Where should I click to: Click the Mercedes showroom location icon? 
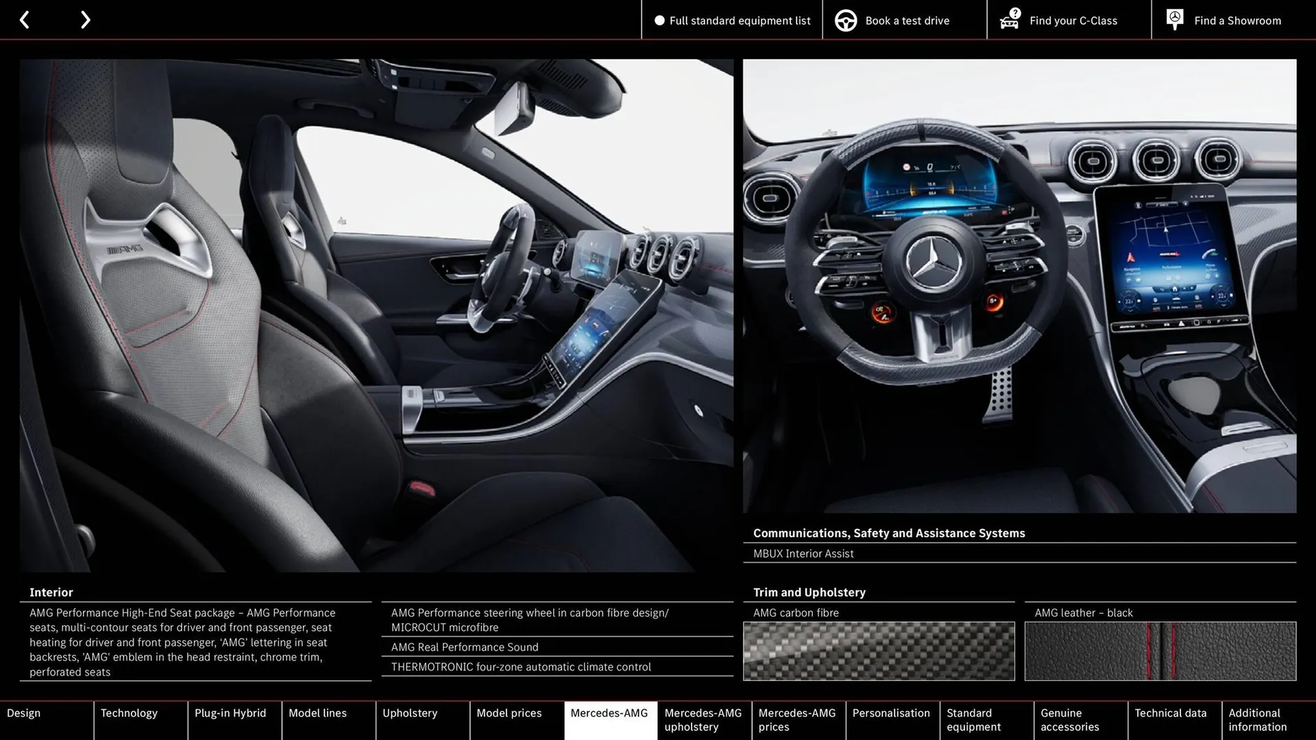point(1174,19)
